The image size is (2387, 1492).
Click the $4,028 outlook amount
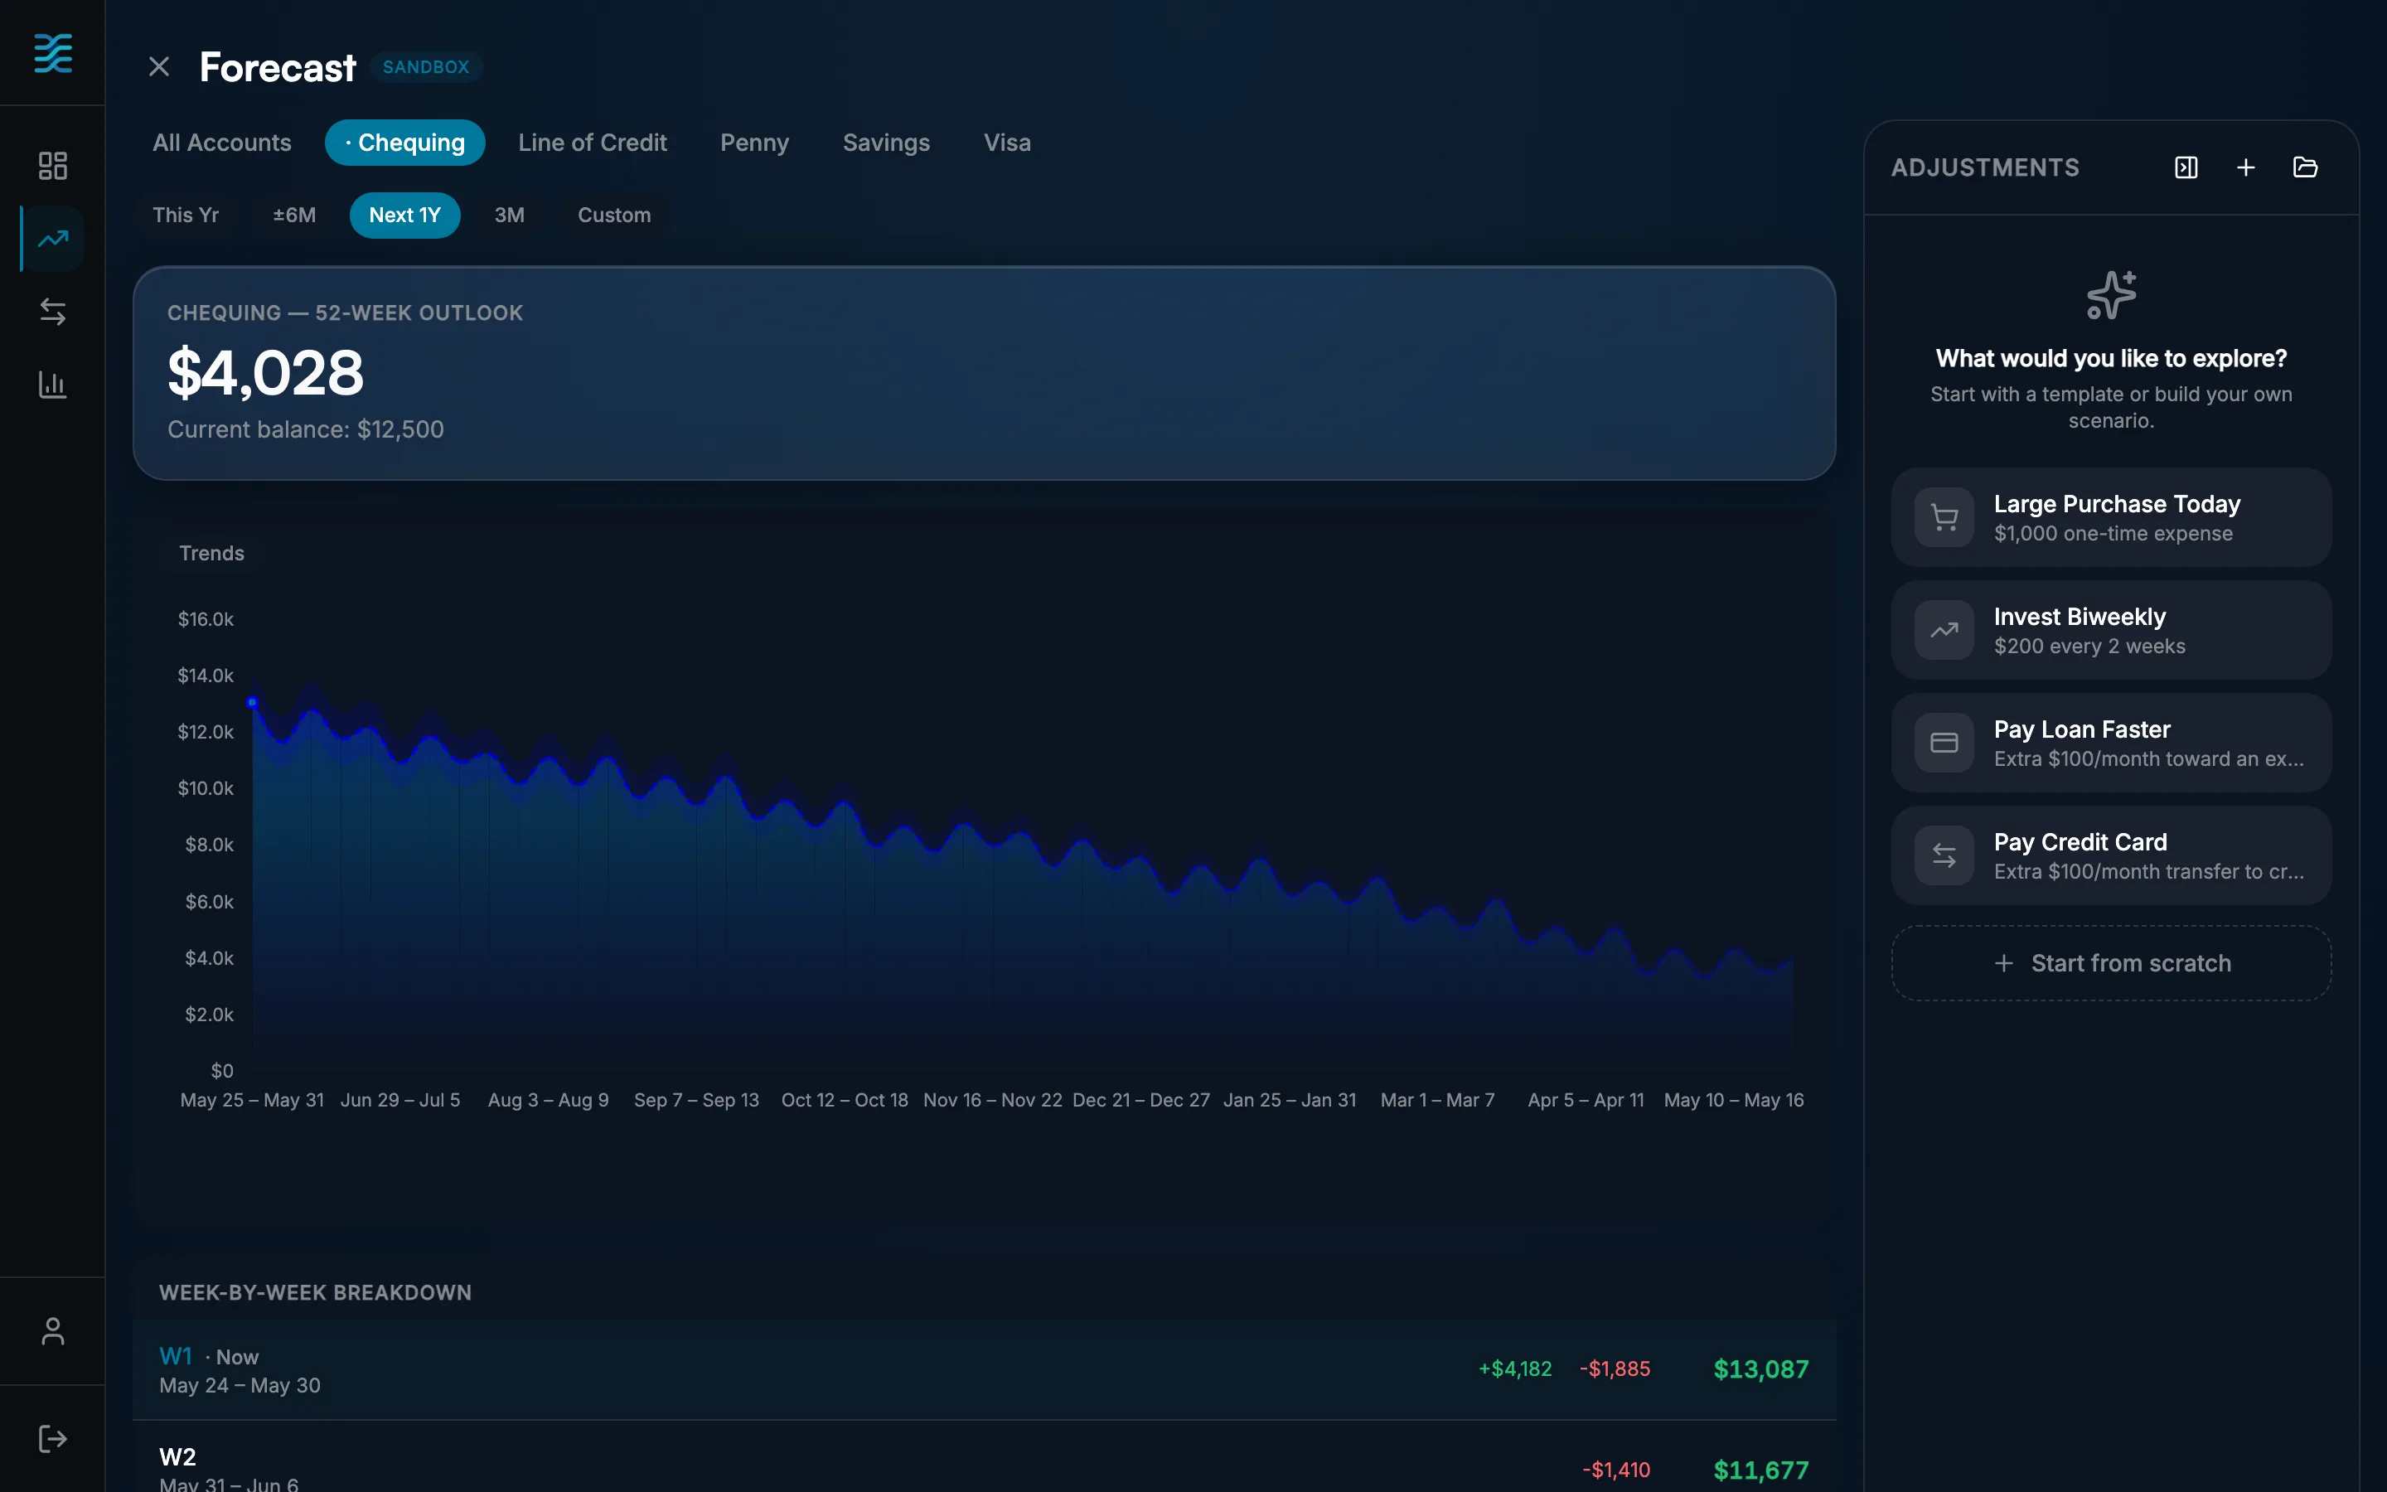[x=265, y=373]
